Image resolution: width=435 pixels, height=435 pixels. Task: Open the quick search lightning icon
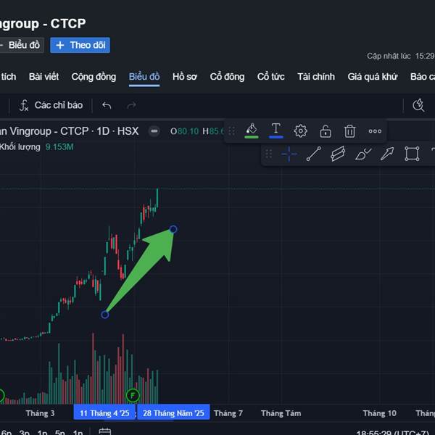pyautogui.click(x=418, y=105)
